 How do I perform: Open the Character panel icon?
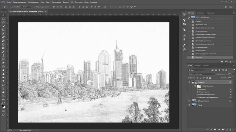[x=184, y=36]
